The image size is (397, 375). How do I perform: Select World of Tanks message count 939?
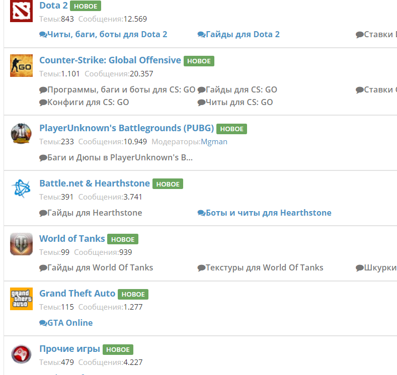[x=125, y=252]
